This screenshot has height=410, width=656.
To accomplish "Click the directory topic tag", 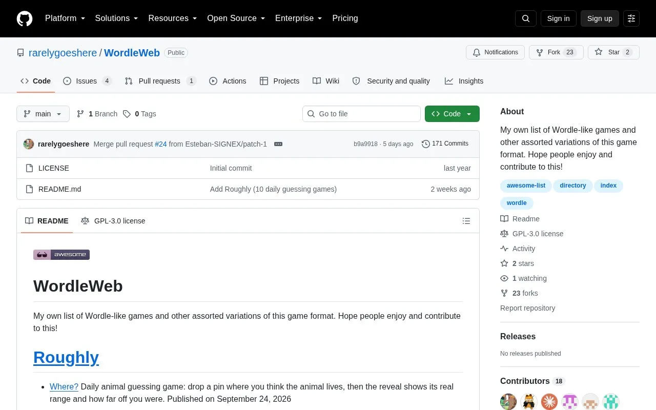I will pos(573,186).
